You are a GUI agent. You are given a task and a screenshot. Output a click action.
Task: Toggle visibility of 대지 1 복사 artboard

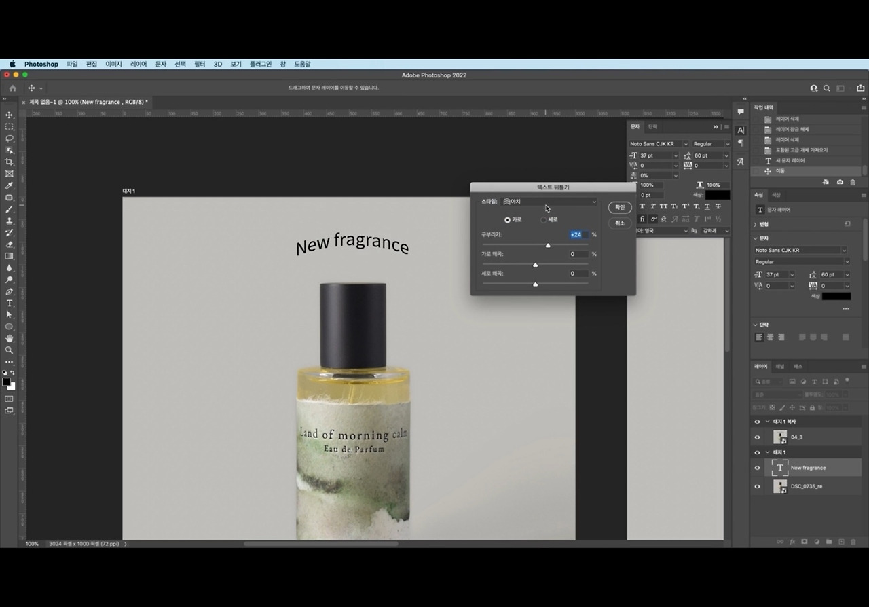(x=758, y=422)
